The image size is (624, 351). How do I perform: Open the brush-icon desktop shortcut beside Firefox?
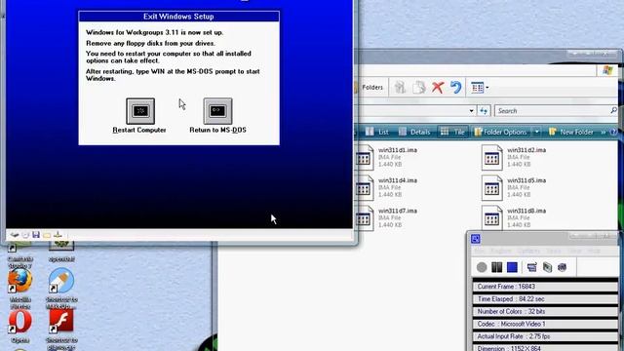click(61, 289)
